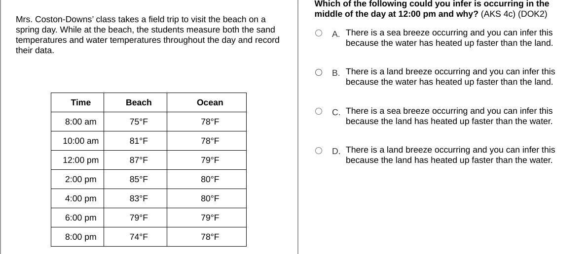588x254 pixels.
Task: Click the 6:00 pm time cell
Action: (x=77, y=218)
